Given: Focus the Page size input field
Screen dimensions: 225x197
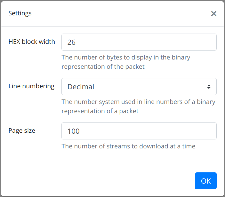Looking at the screenshot, I should click(139, 131).
